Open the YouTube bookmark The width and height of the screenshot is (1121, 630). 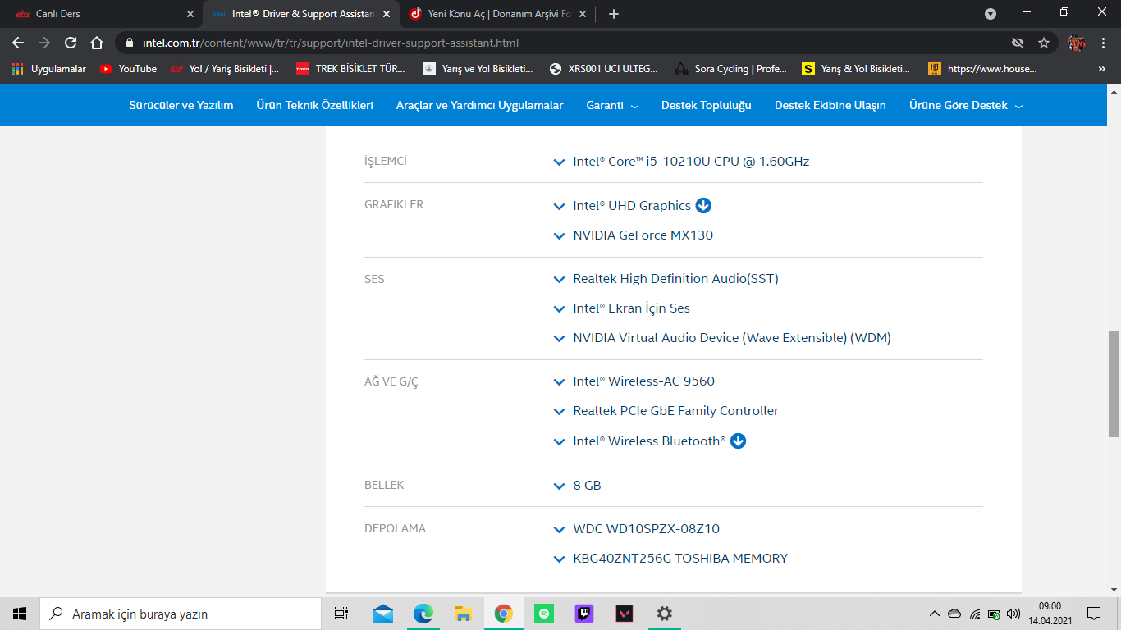(128, 69)
